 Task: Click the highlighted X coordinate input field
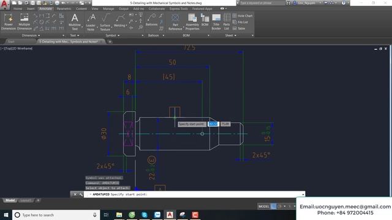213,124
